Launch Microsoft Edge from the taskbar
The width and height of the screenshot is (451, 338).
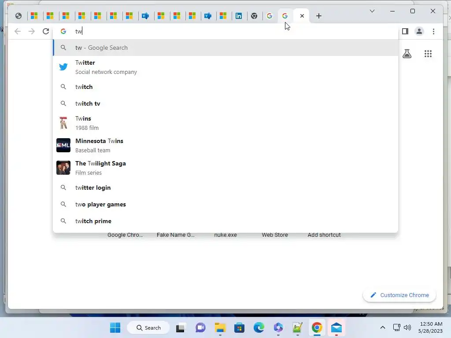(x=259, y=327)
